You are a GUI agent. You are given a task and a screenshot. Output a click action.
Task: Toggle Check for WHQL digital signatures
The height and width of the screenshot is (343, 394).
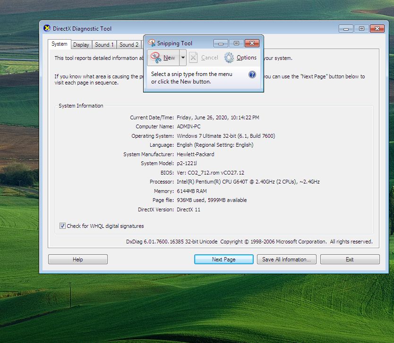(x=62, y=226)
